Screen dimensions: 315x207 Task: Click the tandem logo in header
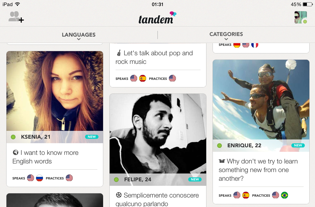[157, 18]
